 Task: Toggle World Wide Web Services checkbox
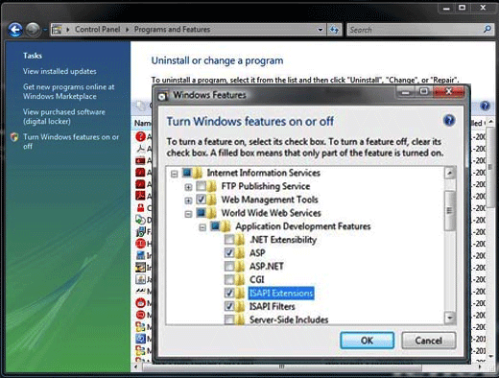click(x=201, y=213)
